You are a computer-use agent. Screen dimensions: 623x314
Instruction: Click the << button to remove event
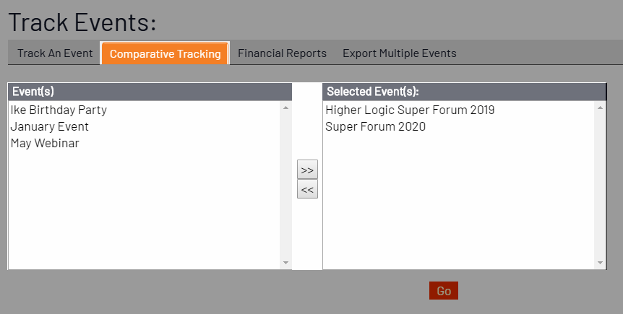tap(307, 189)
